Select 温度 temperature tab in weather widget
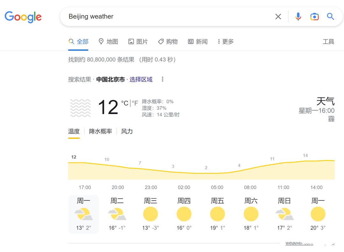 tap(74, 131)
